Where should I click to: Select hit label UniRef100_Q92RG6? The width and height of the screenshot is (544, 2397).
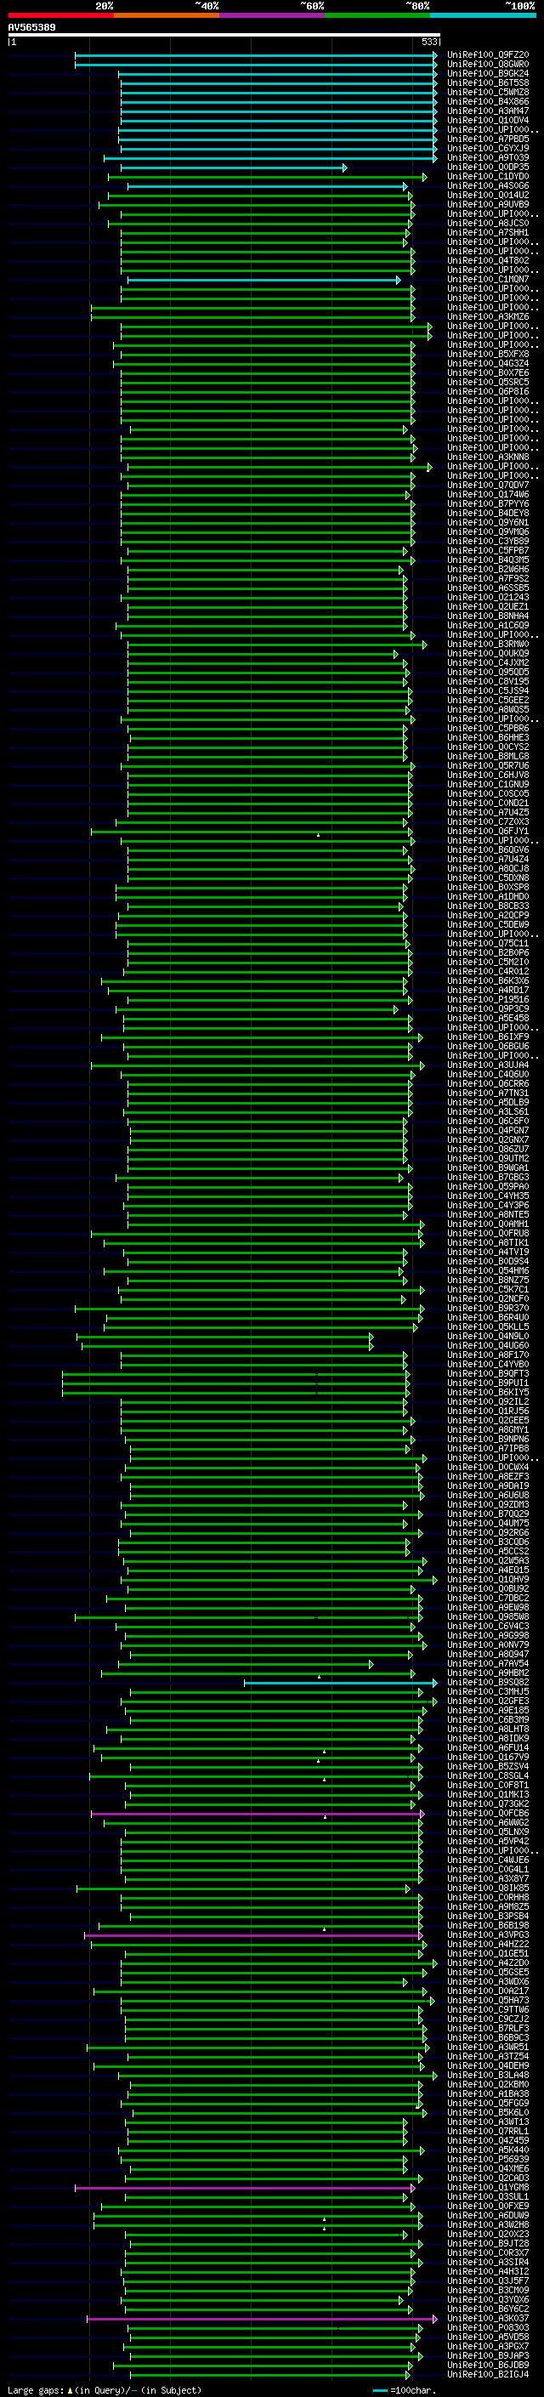[488, 1532]
